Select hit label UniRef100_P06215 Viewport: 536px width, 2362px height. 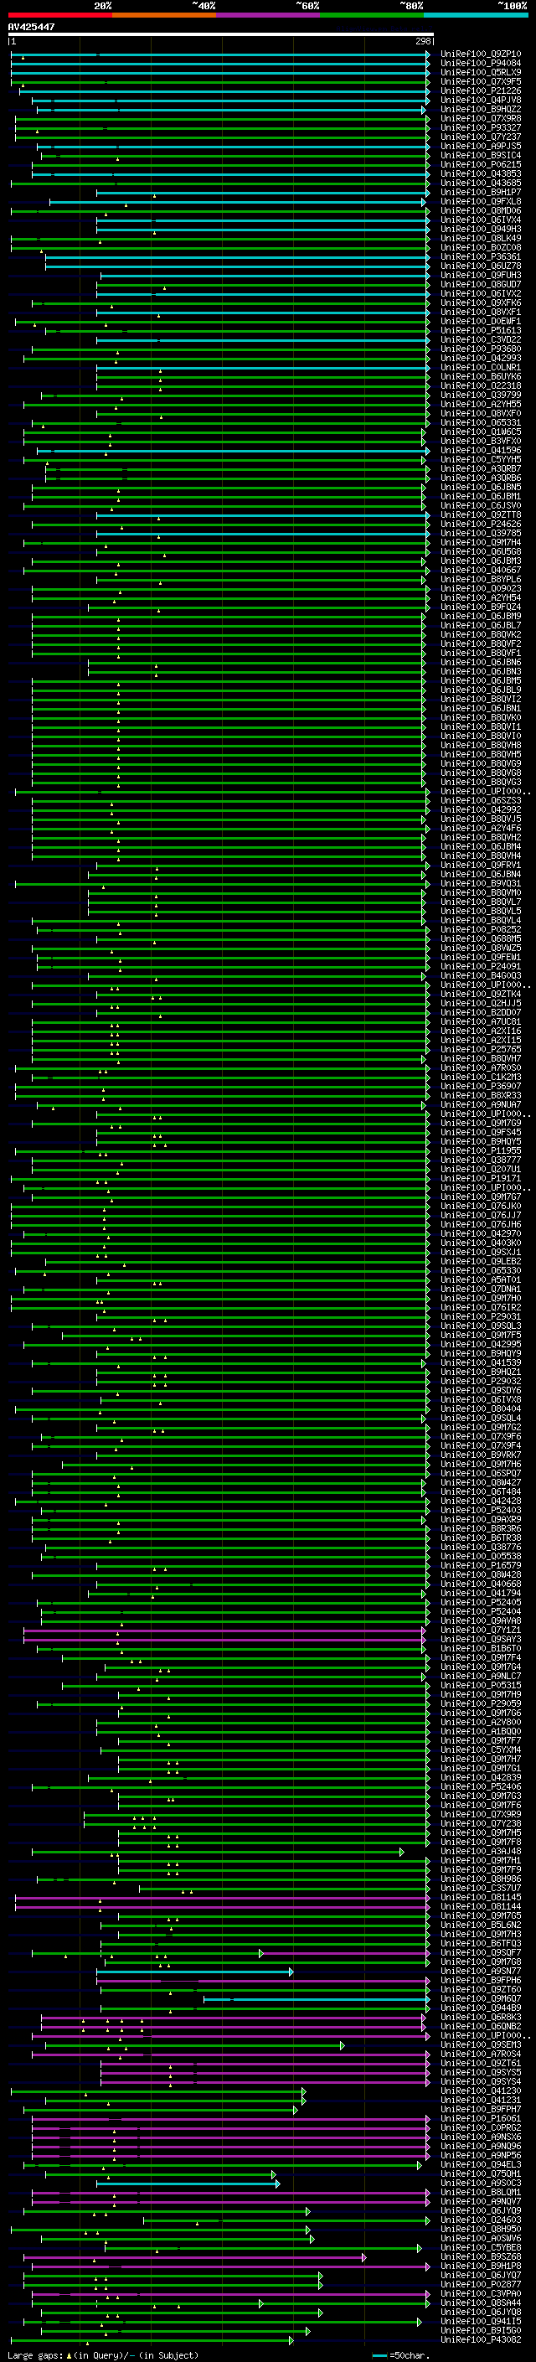[481, 165]
